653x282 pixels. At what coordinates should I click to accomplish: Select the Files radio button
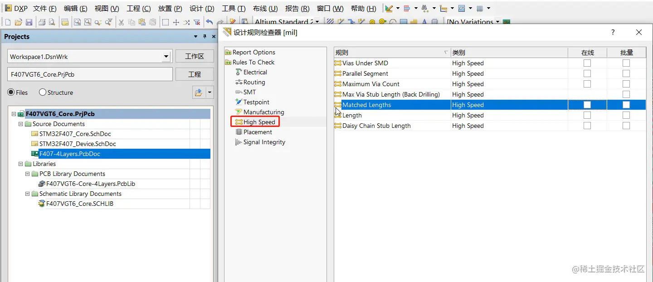(x=11, y=92)
